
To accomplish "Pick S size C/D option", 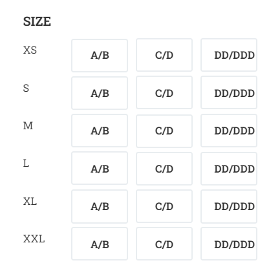I will [x=164, y=92].
